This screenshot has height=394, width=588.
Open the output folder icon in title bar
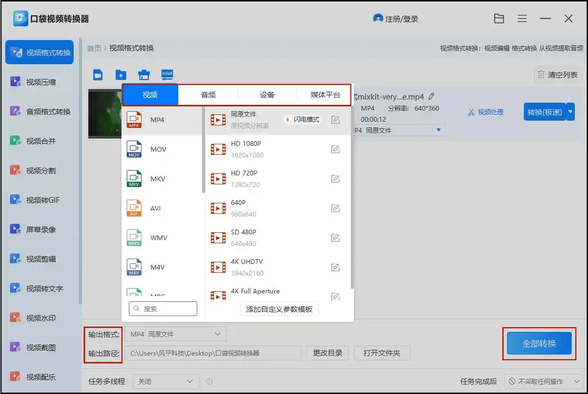[x=499, y=19]
